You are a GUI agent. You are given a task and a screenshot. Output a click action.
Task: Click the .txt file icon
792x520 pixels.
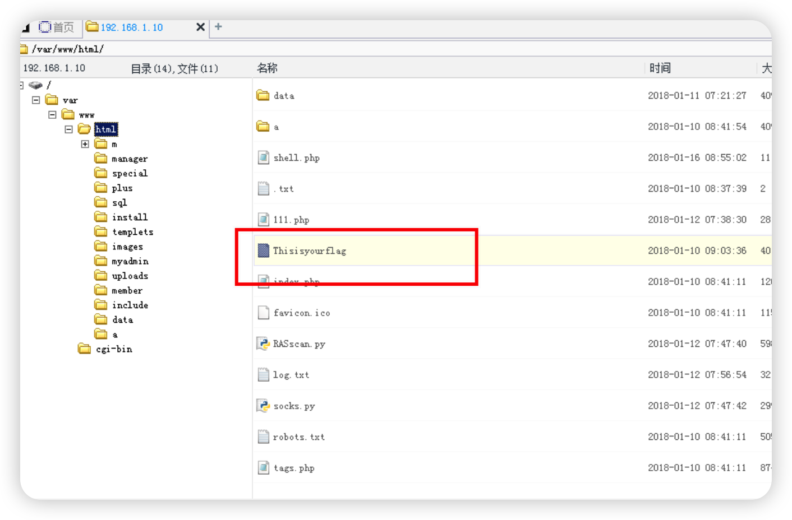click(x=263, y=188)
